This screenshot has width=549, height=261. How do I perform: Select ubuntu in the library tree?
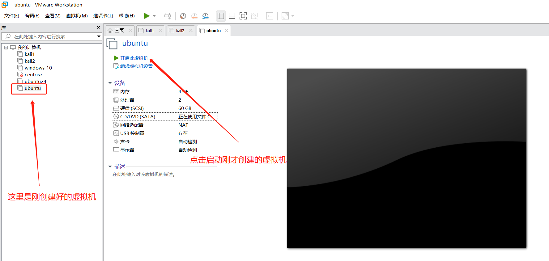point(33,88)
